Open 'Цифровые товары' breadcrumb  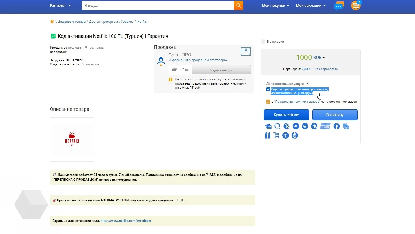(72, 22)
